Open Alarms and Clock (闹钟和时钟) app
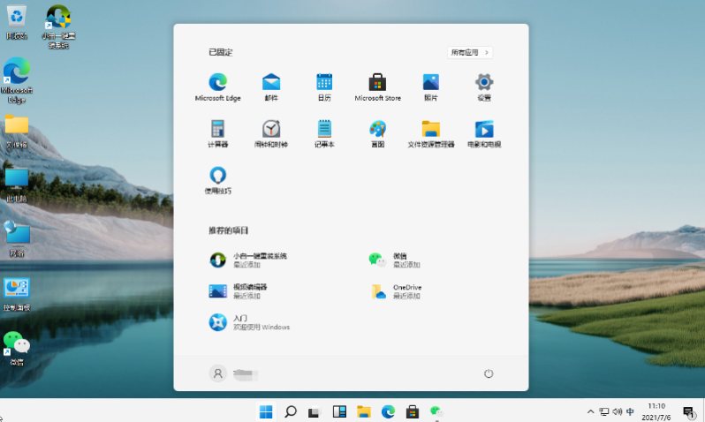Screen dimensions: 705x422 click(x=271, y=133)
